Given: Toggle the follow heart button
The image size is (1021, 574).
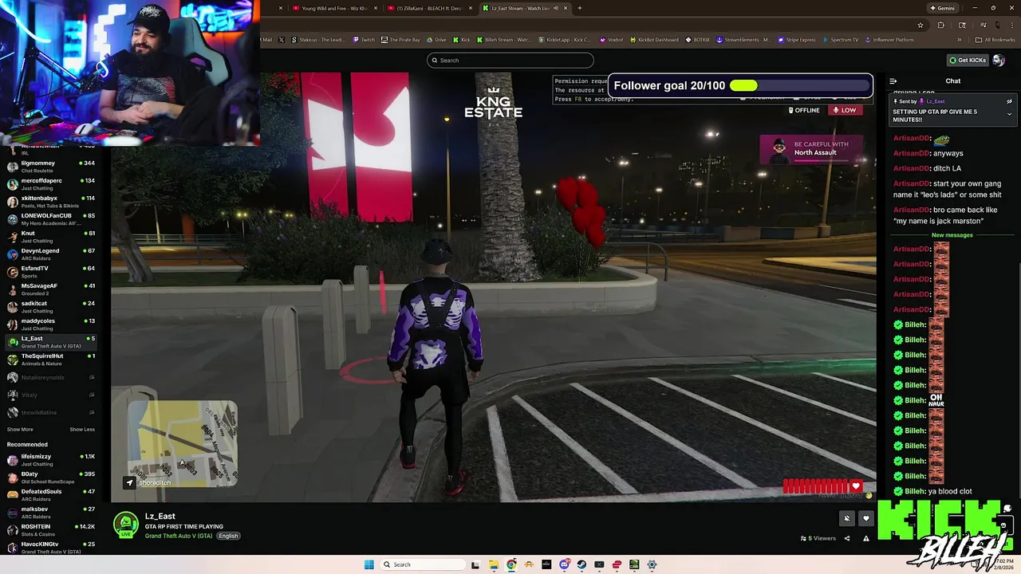Looking at the screenshot, I should pos(866,518).
